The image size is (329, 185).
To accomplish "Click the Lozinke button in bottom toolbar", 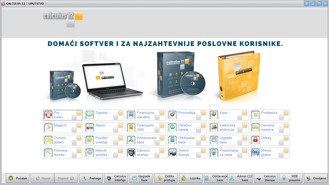I will pyautogui.click(x=191, y=178).
